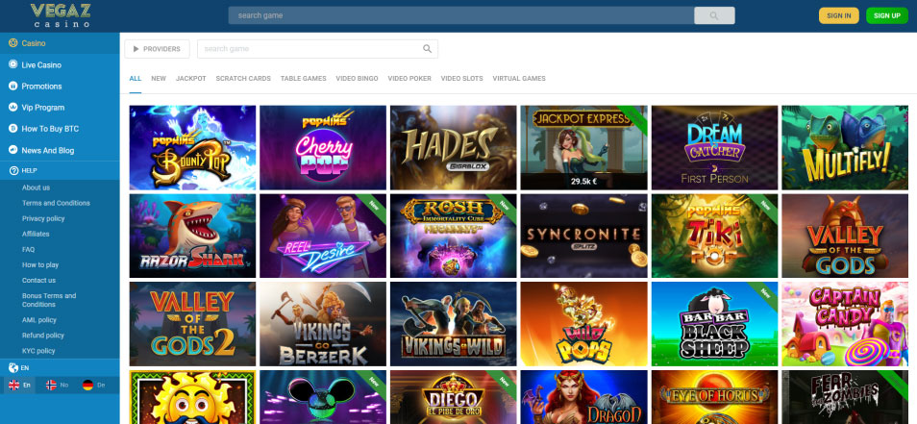
Task: Open the Affiliates link
Action: coord(36,234)
